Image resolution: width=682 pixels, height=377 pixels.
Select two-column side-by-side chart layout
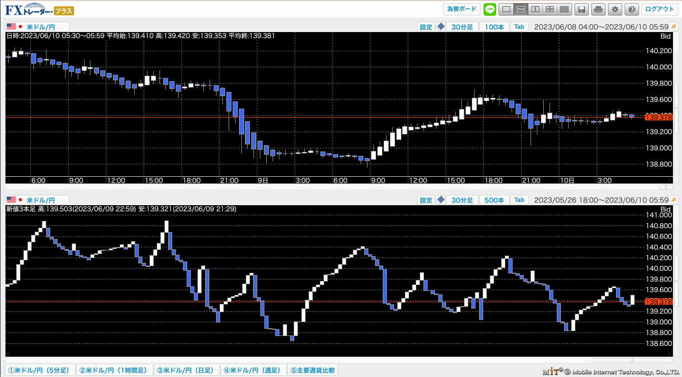tap(535, 9)
